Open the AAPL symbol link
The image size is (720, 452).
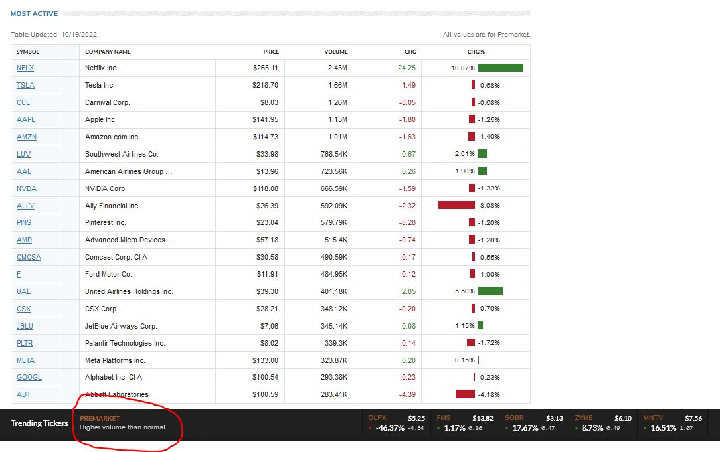[x=26, y=119]
